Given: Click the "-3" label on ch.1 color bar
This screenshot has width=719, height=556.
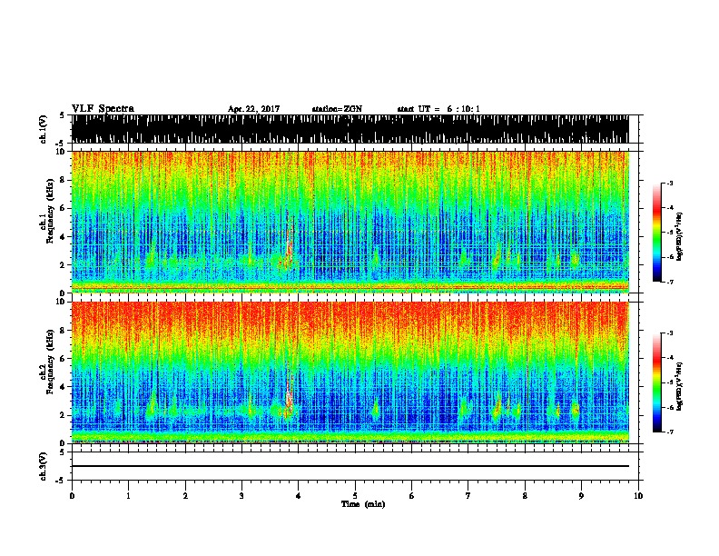Looking at the screenshot, I should pos(670,184).
